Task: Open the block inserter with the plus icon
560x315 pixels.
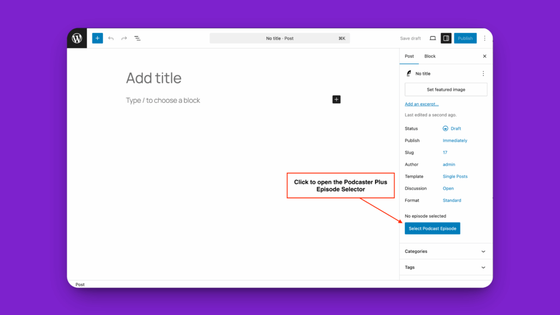Action: click(97, 38)
